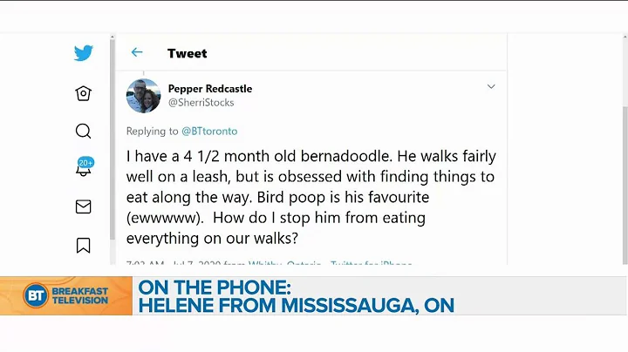
Task: Click the bernadoodle tweet text
Action: click(311, 197)
